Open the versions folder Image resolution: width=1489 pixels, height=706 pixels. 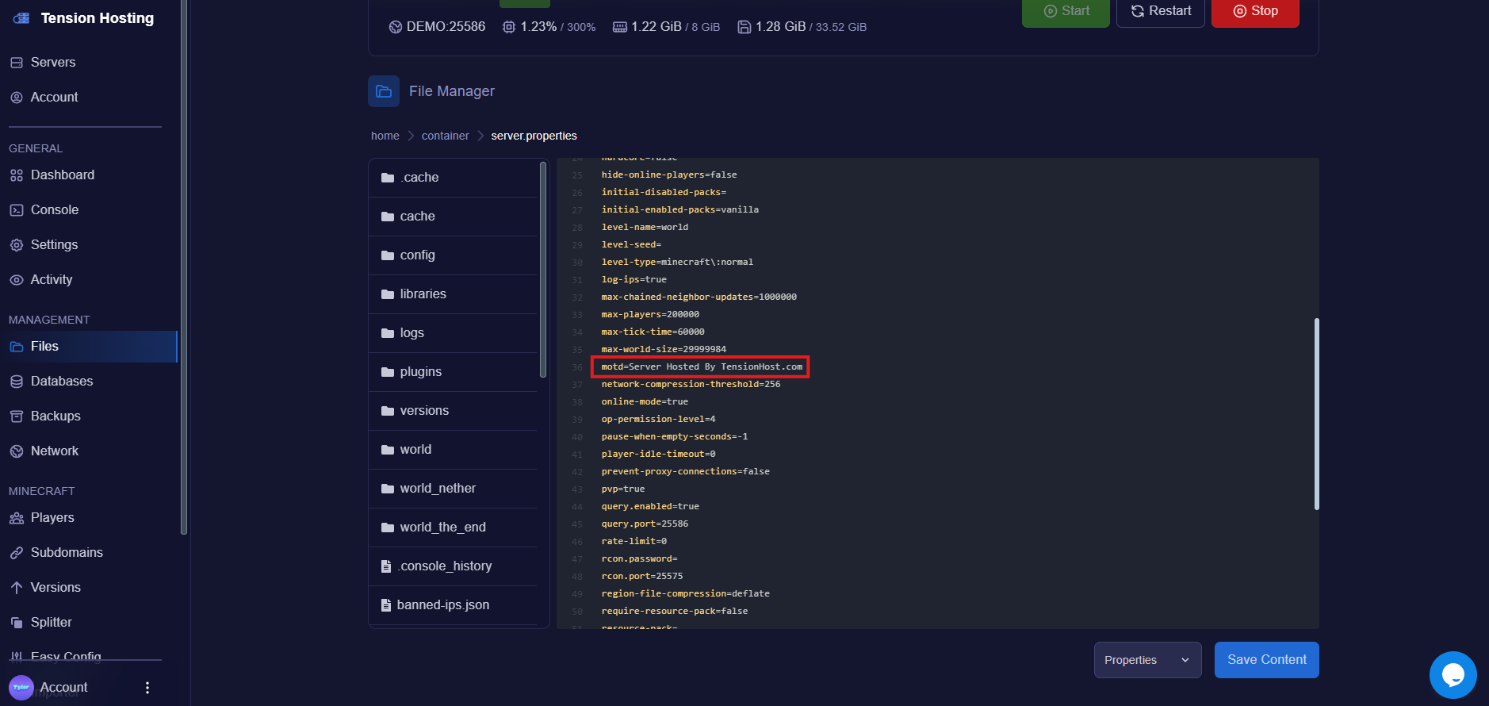click(453, 411)
